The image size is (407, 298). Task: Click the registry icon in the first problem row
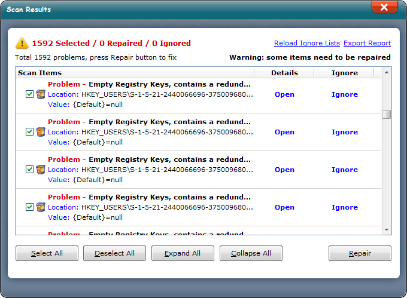coord(41,94)
